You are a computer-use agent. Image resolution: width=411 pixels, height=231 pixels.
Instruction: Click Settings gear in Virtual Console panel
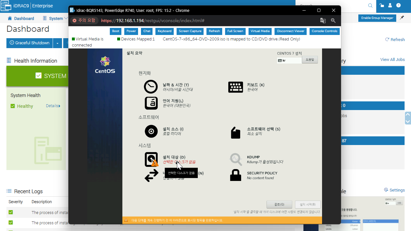[x=386, y=190]
